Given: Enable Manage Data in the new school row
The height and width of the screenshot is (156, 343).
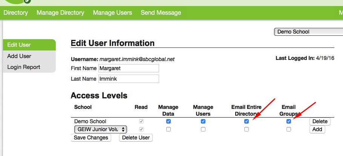Looking at the screenshot, I should (168, 129).
